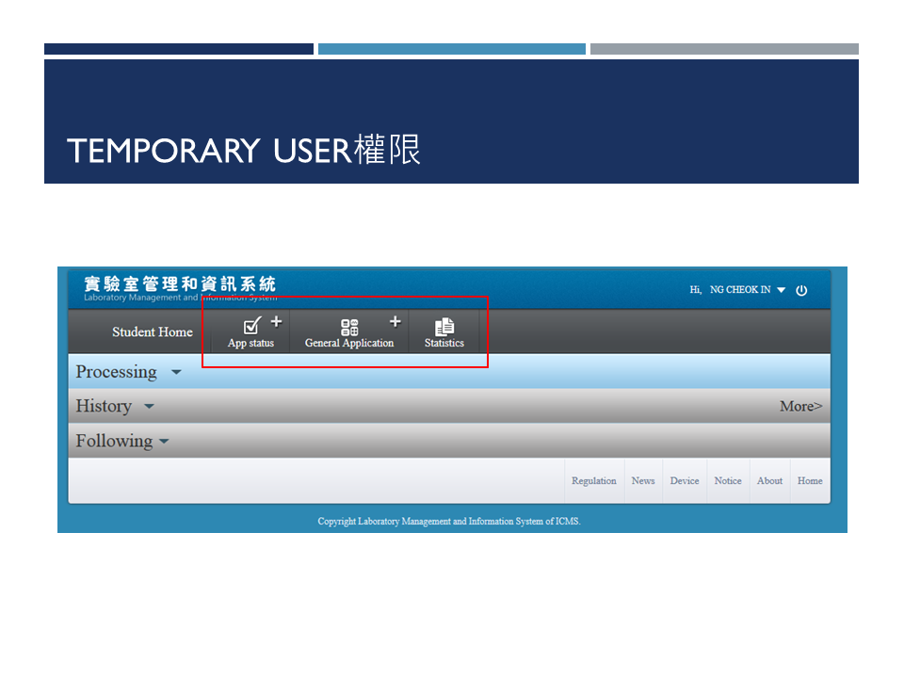
Task: Open the About footer link
Action: pyautogui.click(x=769, y=481)
